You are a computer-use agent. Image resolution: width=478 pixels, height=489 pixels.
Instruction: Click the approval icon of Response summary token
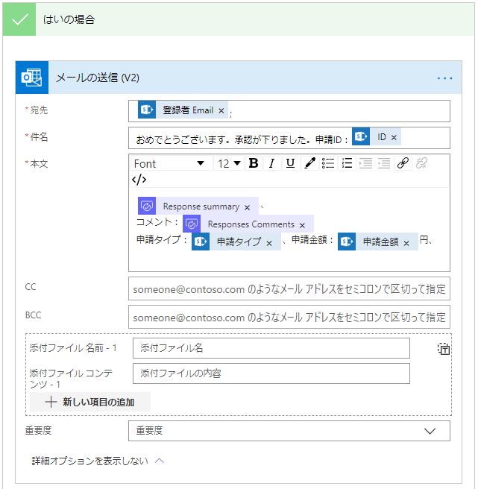pyautogui.click(x=147, y=206)
